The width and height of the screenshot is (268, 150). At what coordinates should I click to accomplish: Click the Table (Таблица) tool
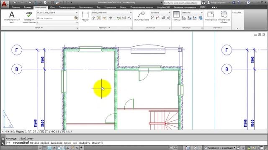tap(176, 16)
